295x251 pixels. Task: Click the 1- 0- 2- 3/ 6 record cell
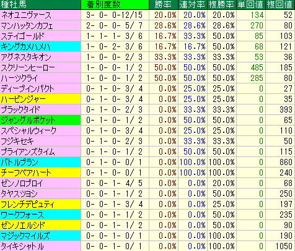(115, 47)
